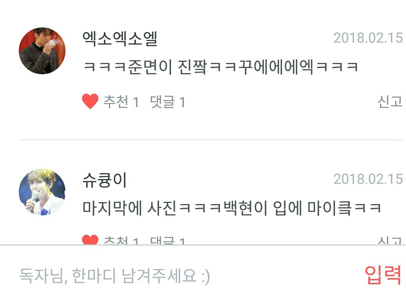Click the username 슈큥이
Screen dimensions: 406x305
[x=104, y=180]
